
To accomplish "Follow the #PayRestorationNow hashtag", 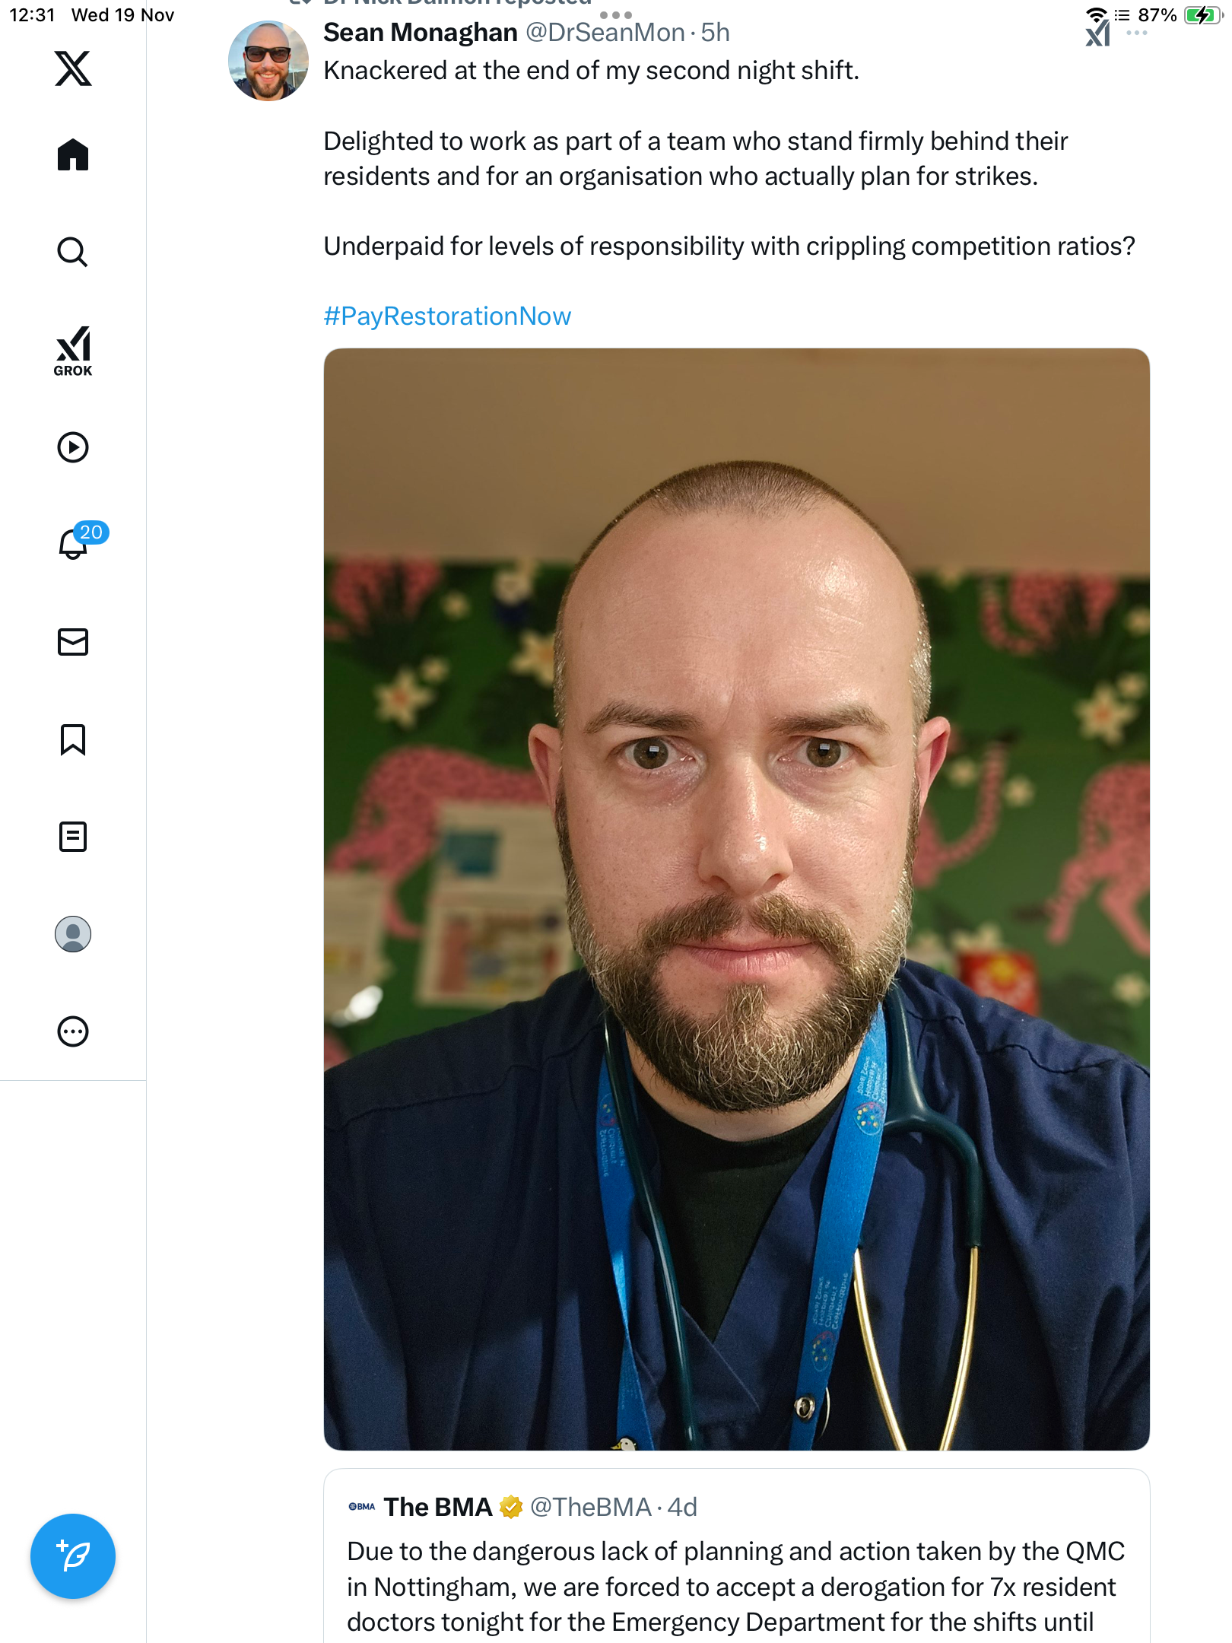I will 447,316.
